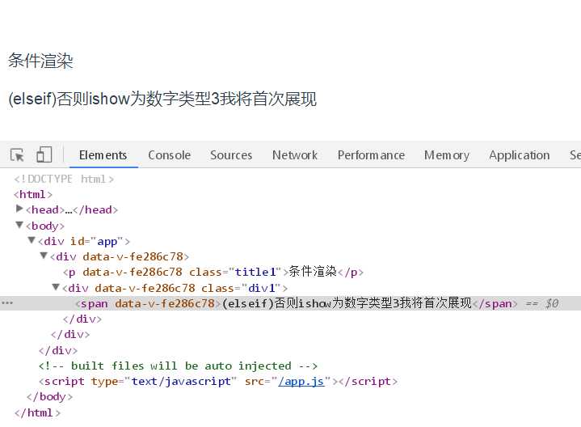The height and width of the screenshot is (427, 581).
Task: Open the Memory tab
Action: click(447, 155)
